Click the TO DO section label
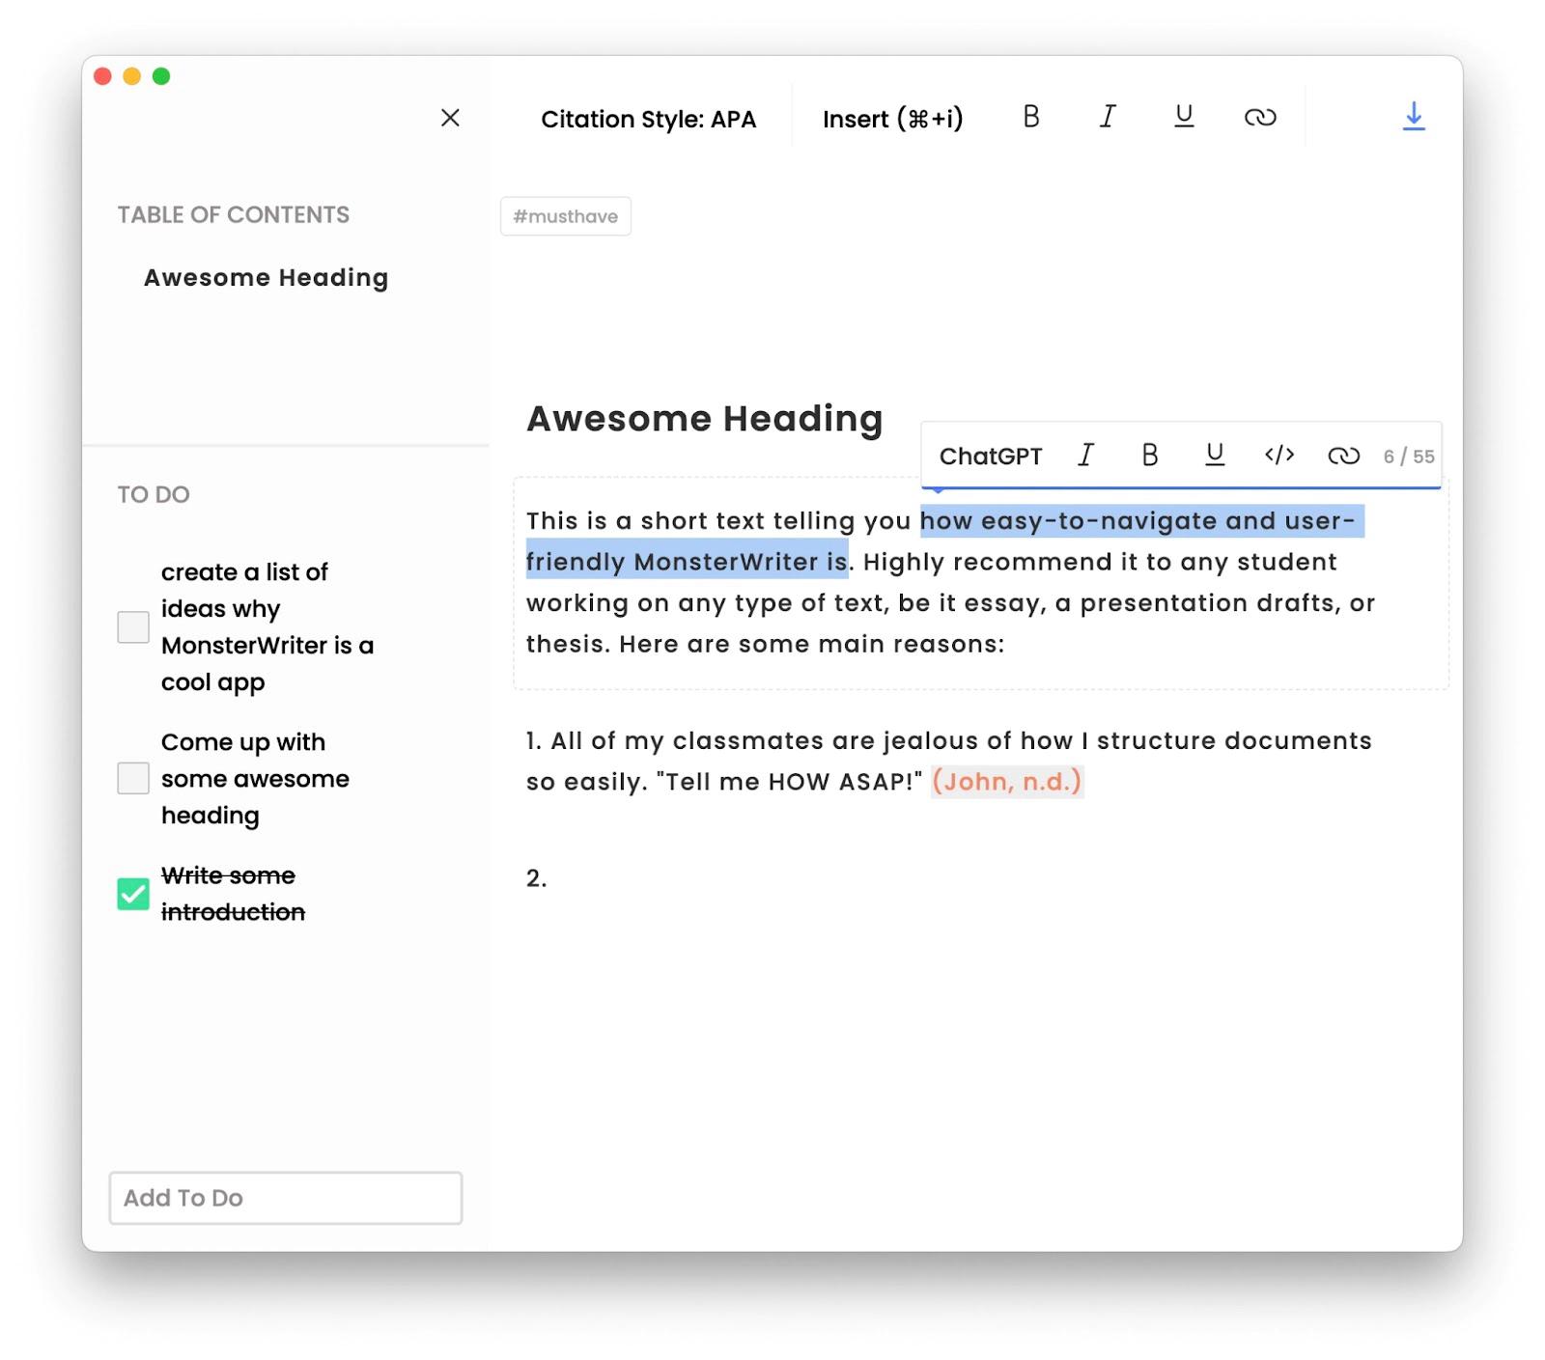 pos(154,495)
